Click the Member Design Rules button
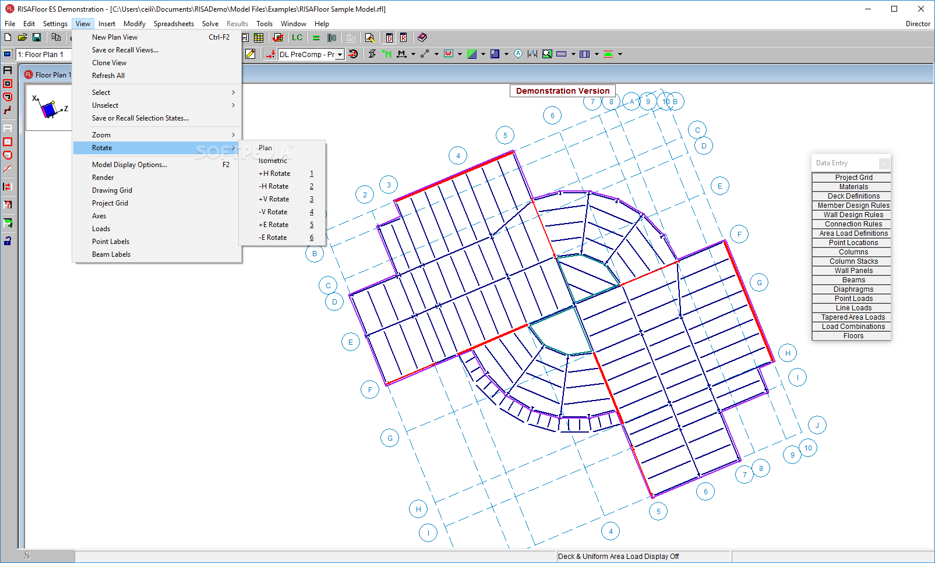Image resolution: width=935 pixels, height=563 pixels. [851, 206]
